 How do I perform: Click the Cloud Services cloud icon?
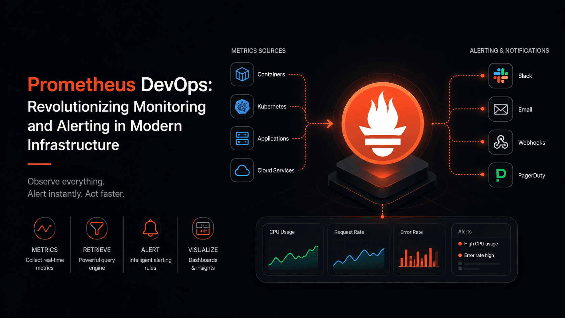[242, 170]
